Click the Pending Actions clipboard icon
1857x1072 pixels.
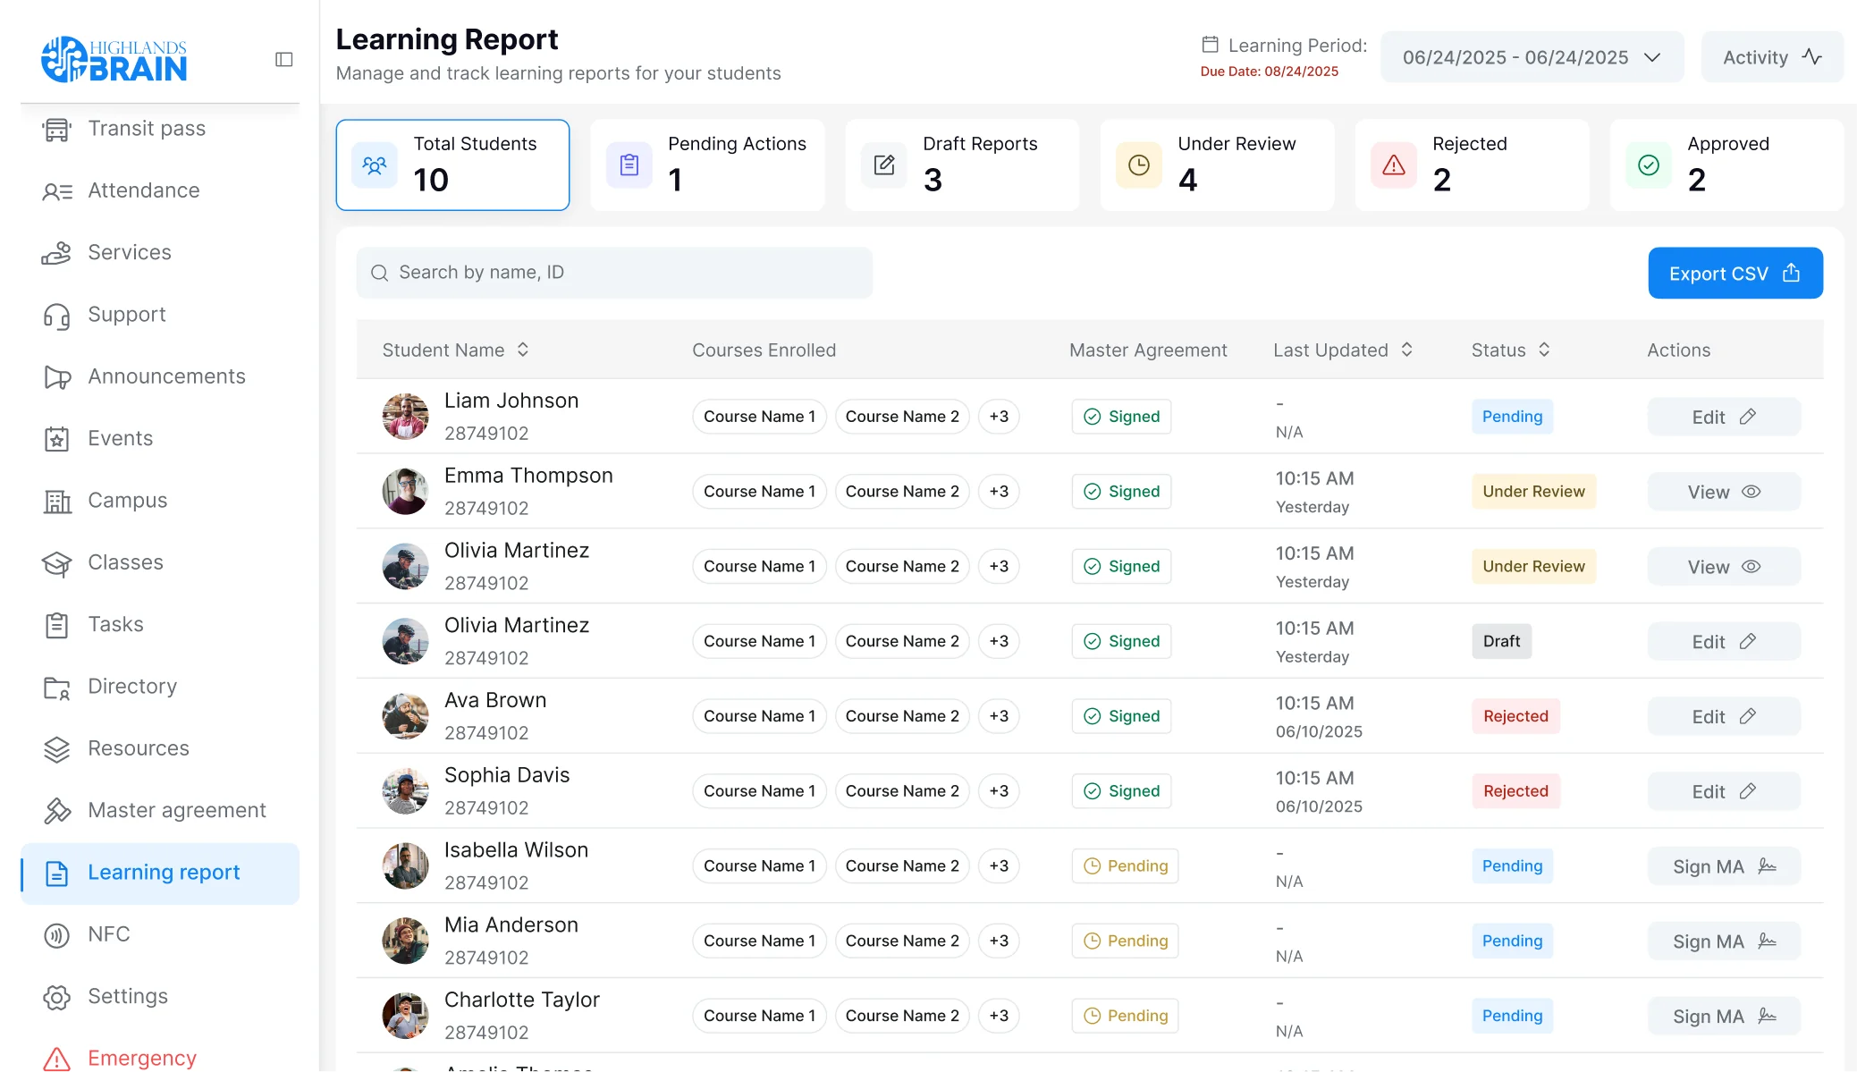[629, 165]
